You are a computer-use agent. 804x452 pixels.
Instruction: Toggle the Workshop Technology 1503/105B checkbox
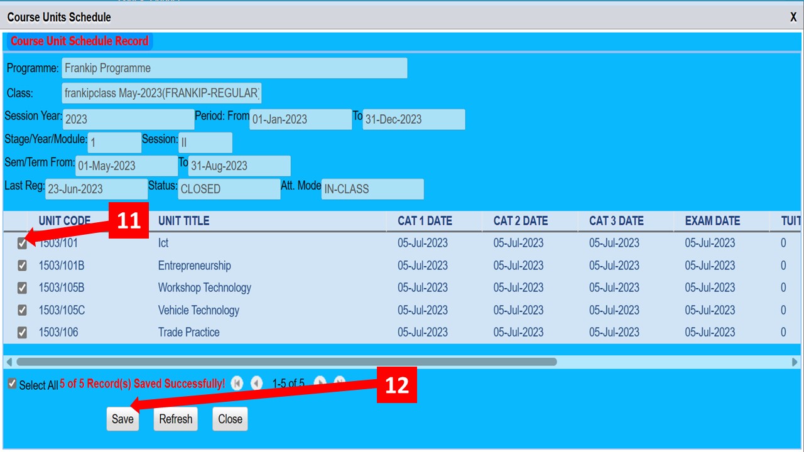click(22, 288)
